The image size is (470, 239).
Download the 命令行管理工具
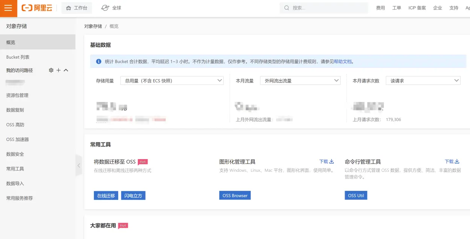452,162
